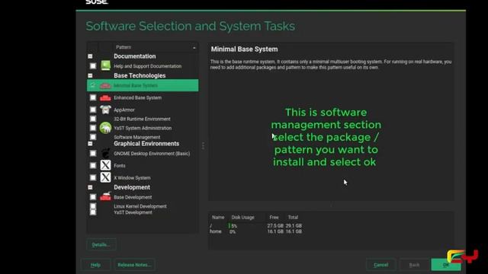Select Enhanced Base System row label
The height and width of the screenshot is (274, 488).
pos(137,98)
